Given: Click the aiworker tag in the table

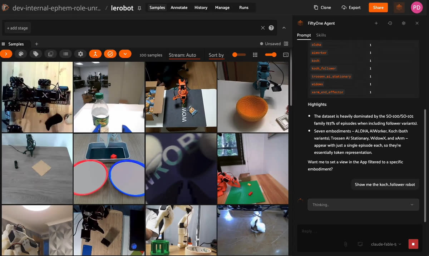Looking at the screenshot, I should click(x=319, y=53).
